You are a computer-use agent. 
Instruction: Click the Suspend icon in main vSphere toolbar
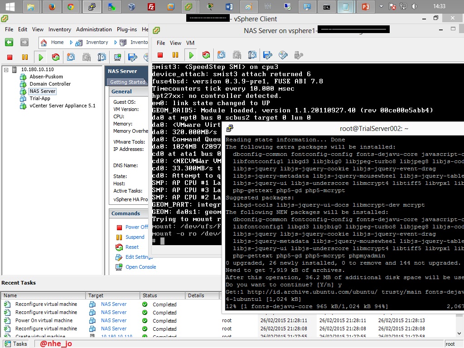click(25, 57)
